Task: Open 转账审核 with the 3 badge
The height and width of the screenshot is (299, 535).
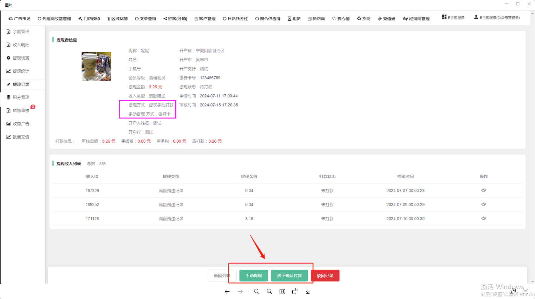Action: click(21, 111)
